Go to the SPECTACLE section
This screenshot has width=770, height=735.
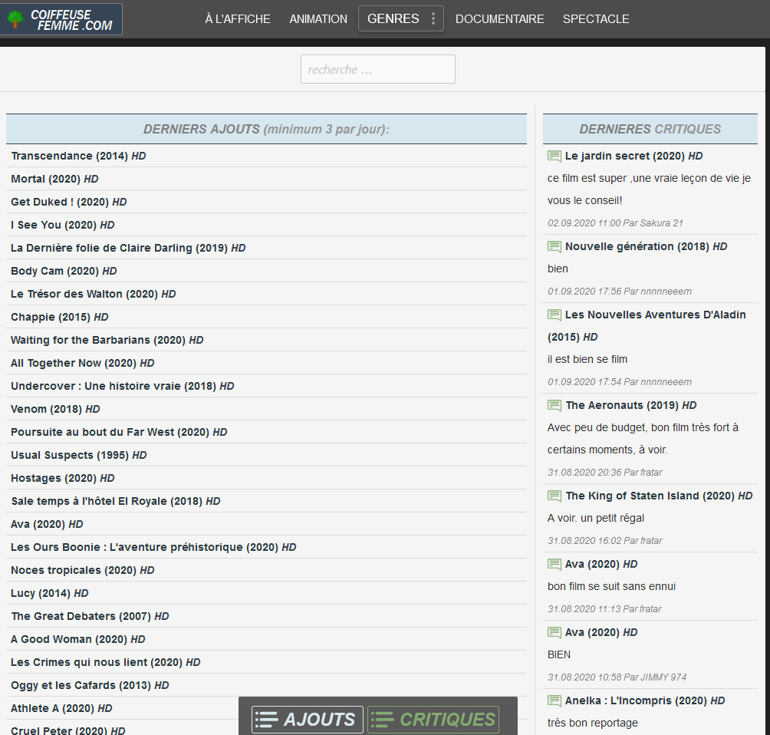tap(596, 18)
